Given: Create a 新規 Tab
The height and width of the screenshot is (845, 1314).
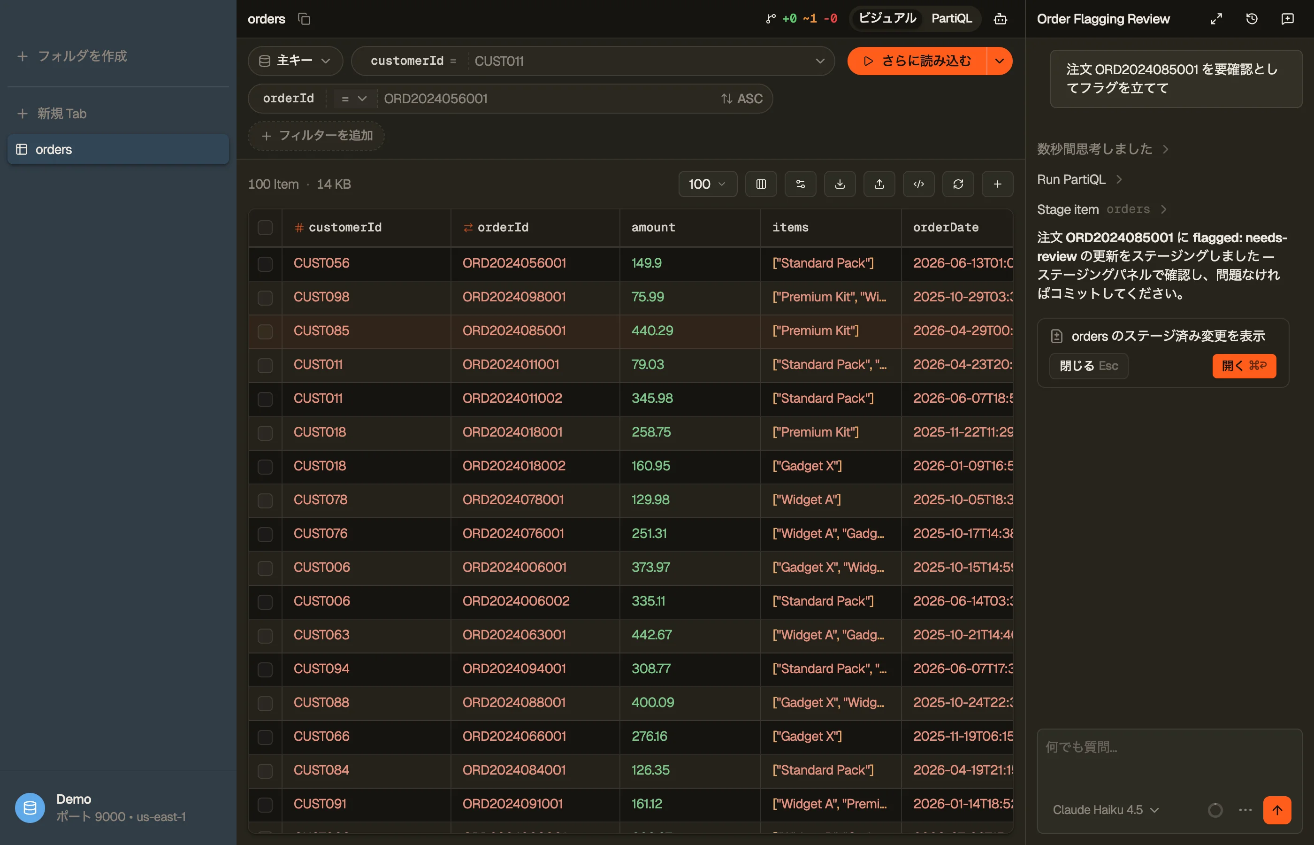Looking at the screenshot, I should 52,114.
